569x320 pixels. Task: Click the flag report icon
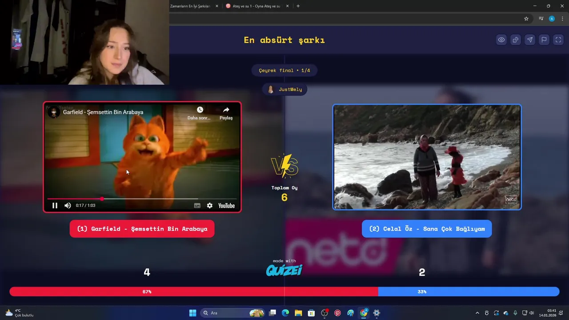point(544,40)
